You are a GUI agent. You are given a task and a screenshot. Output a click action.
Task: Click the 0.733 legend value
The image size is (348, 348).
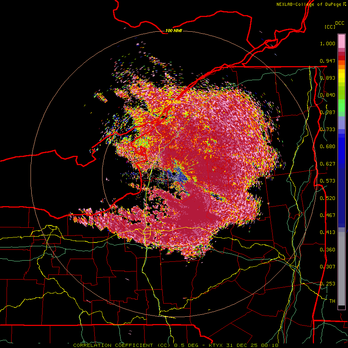tap(328, 130)
